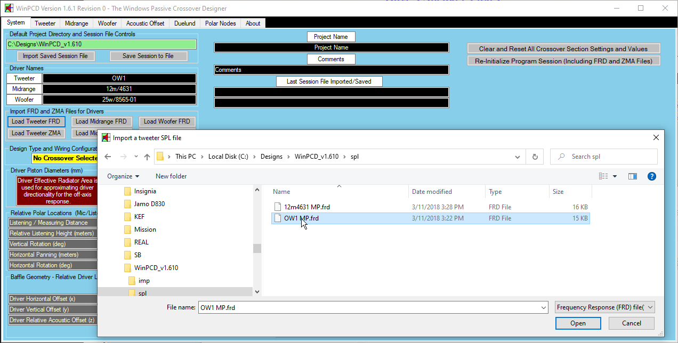Expand the File name history dropdown
Viewport: 678px width, 343px height.
click(543, 307)
